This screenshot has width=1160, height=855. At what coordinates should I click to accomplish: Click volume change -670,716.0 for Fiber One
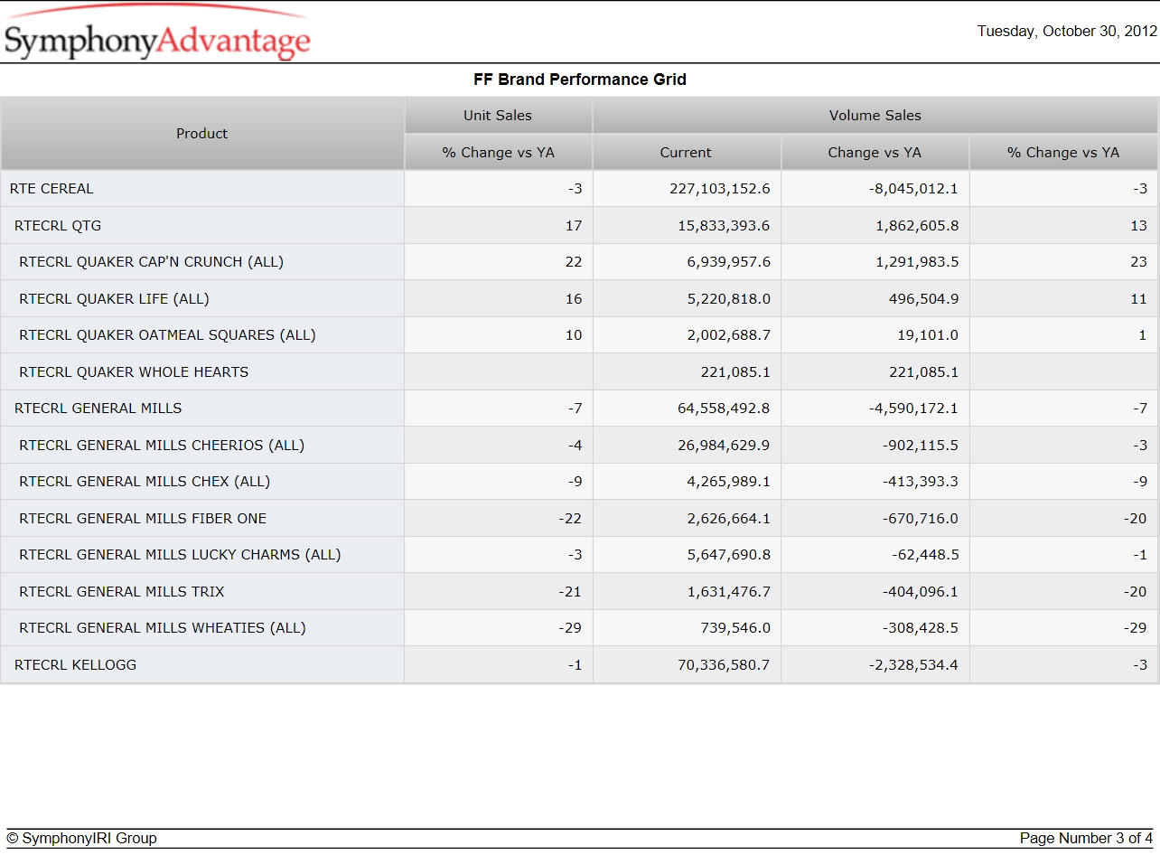[921, 519]
